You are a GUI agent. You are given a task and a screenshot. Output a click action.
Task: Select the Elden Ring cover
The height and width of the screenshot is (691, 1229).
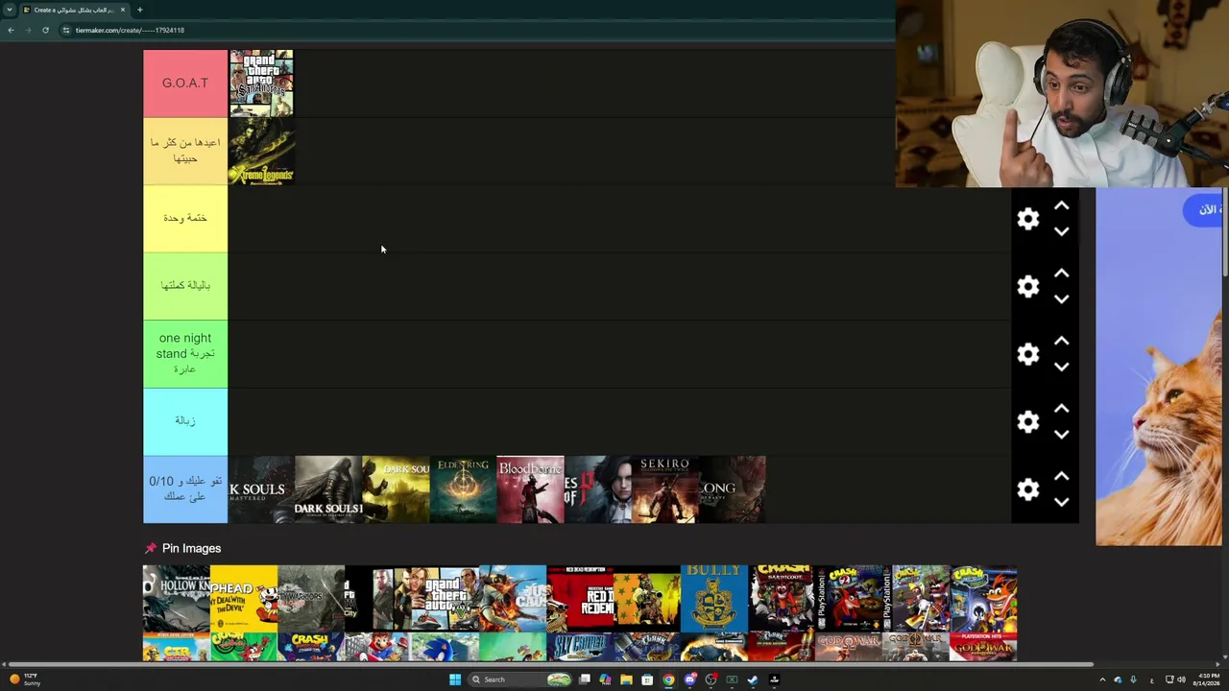click(463, 489)
